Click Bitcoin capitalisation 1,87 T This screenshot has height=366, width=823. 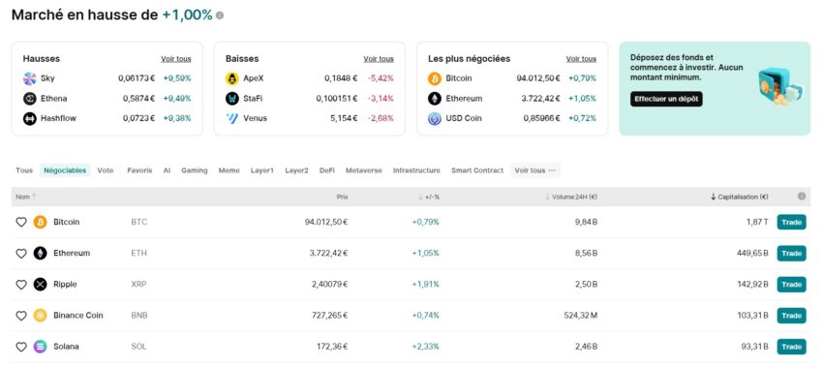pyautogui.click(x=757, y=222)
